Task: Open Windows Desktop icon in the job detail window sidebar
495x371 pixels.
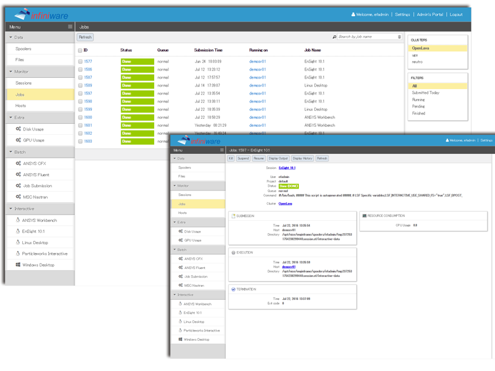Action: click(180, 339)
